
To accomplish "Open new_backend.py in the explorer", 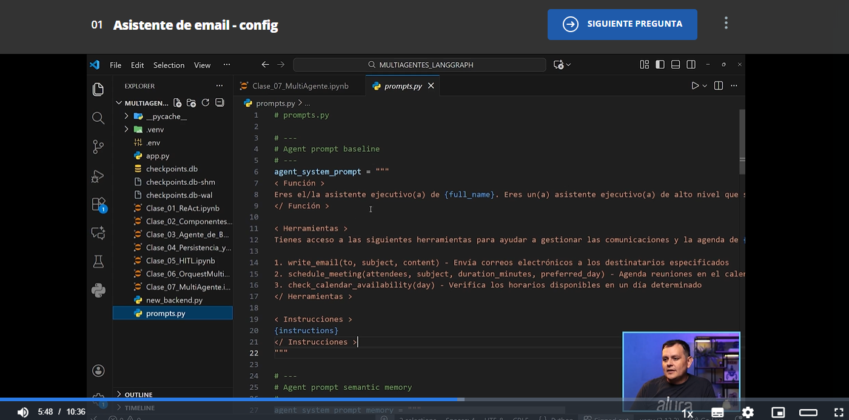I will [x=173, y=300].
